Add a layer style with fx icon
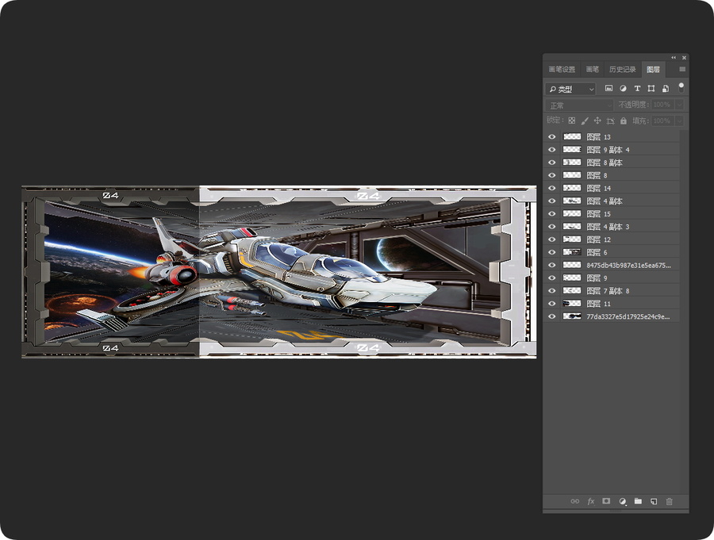The image size is (714, 540). (590, 501)
